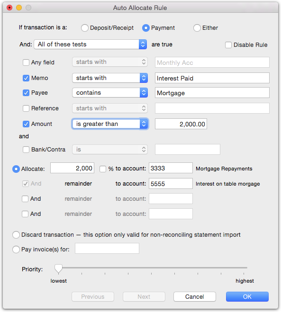
Task: Click the Priority slider thumb
Action: 58,268
